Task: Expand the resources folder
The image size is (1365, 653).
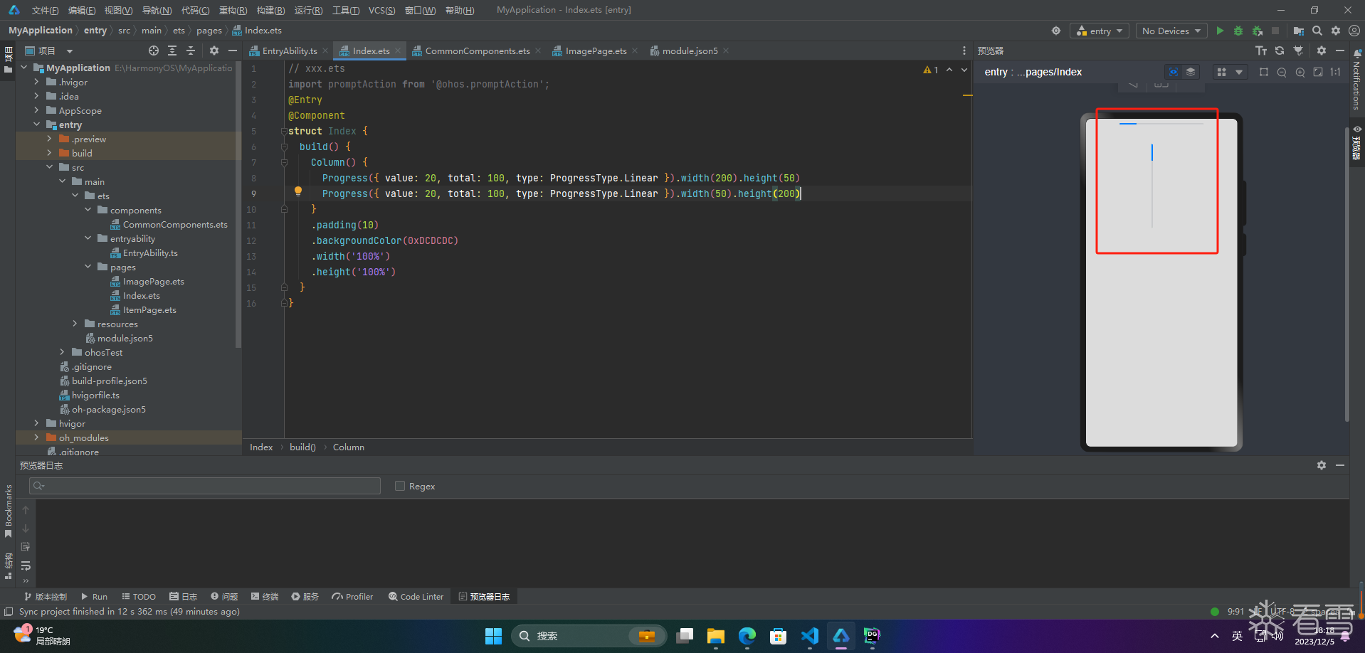Action: (x=75, y=324)
